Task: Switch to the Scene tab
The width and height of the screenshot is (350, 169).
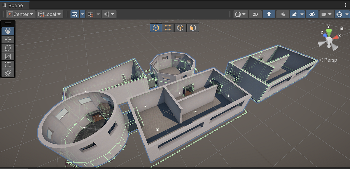Action: [15, 5]
